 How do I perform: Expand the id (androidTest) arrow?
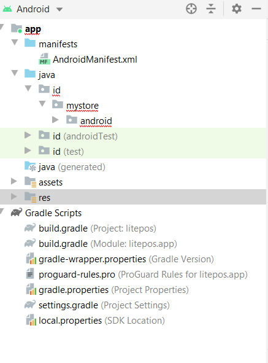tap(28, 135)
